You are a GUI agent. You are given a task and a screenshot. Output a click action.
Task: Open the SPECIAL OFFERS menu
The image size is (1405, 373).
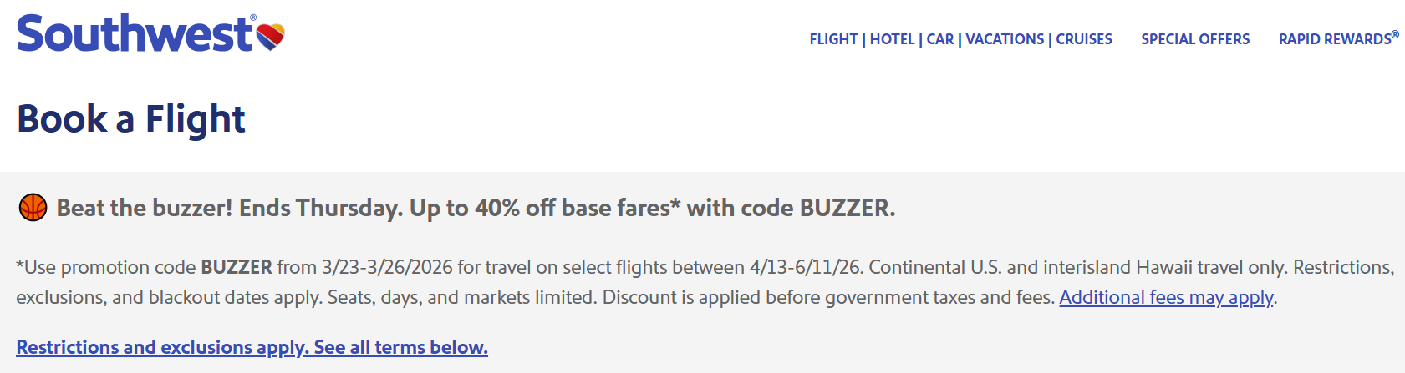(1195, 39)
